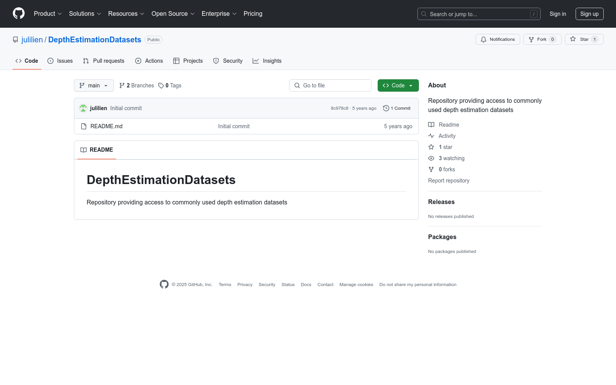
Task: Click the README.md file icon
Action: tap(84, 126)
